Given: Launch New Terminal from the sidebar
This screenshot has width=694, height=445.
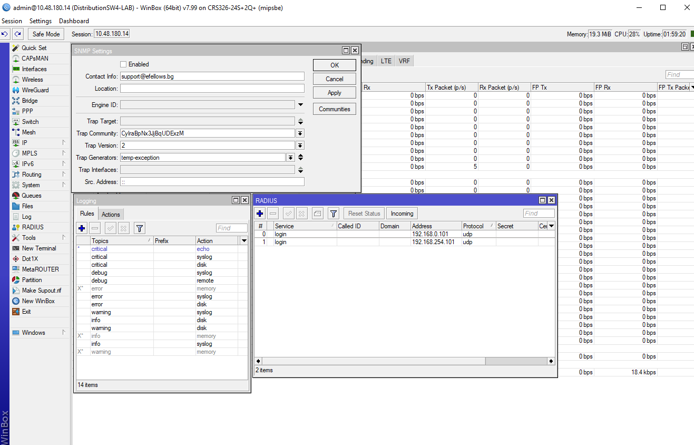Looking at the screenshot, I should click(x=39, y=248).
